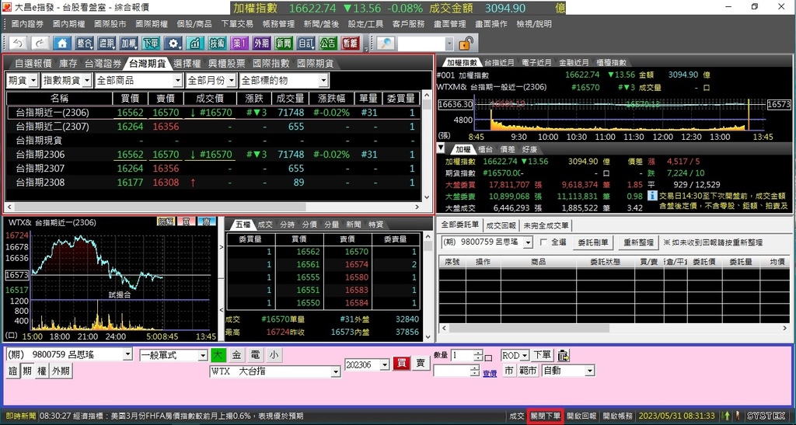796x425 pixels.
Task: Open the 一般單式 order type dropdown
Action: pyautogui.click(x=173, y=355)
